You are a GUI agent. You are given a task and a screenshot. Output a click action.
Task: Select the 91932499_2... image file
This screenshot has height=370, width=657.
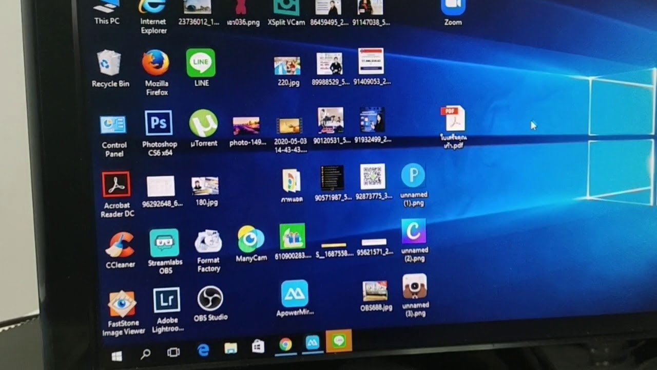coord(372,125)
